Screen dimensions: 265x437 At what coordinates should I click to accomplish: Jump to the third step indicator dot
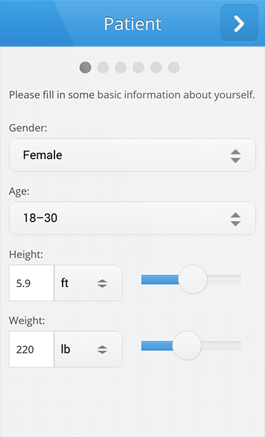(120, 67)
